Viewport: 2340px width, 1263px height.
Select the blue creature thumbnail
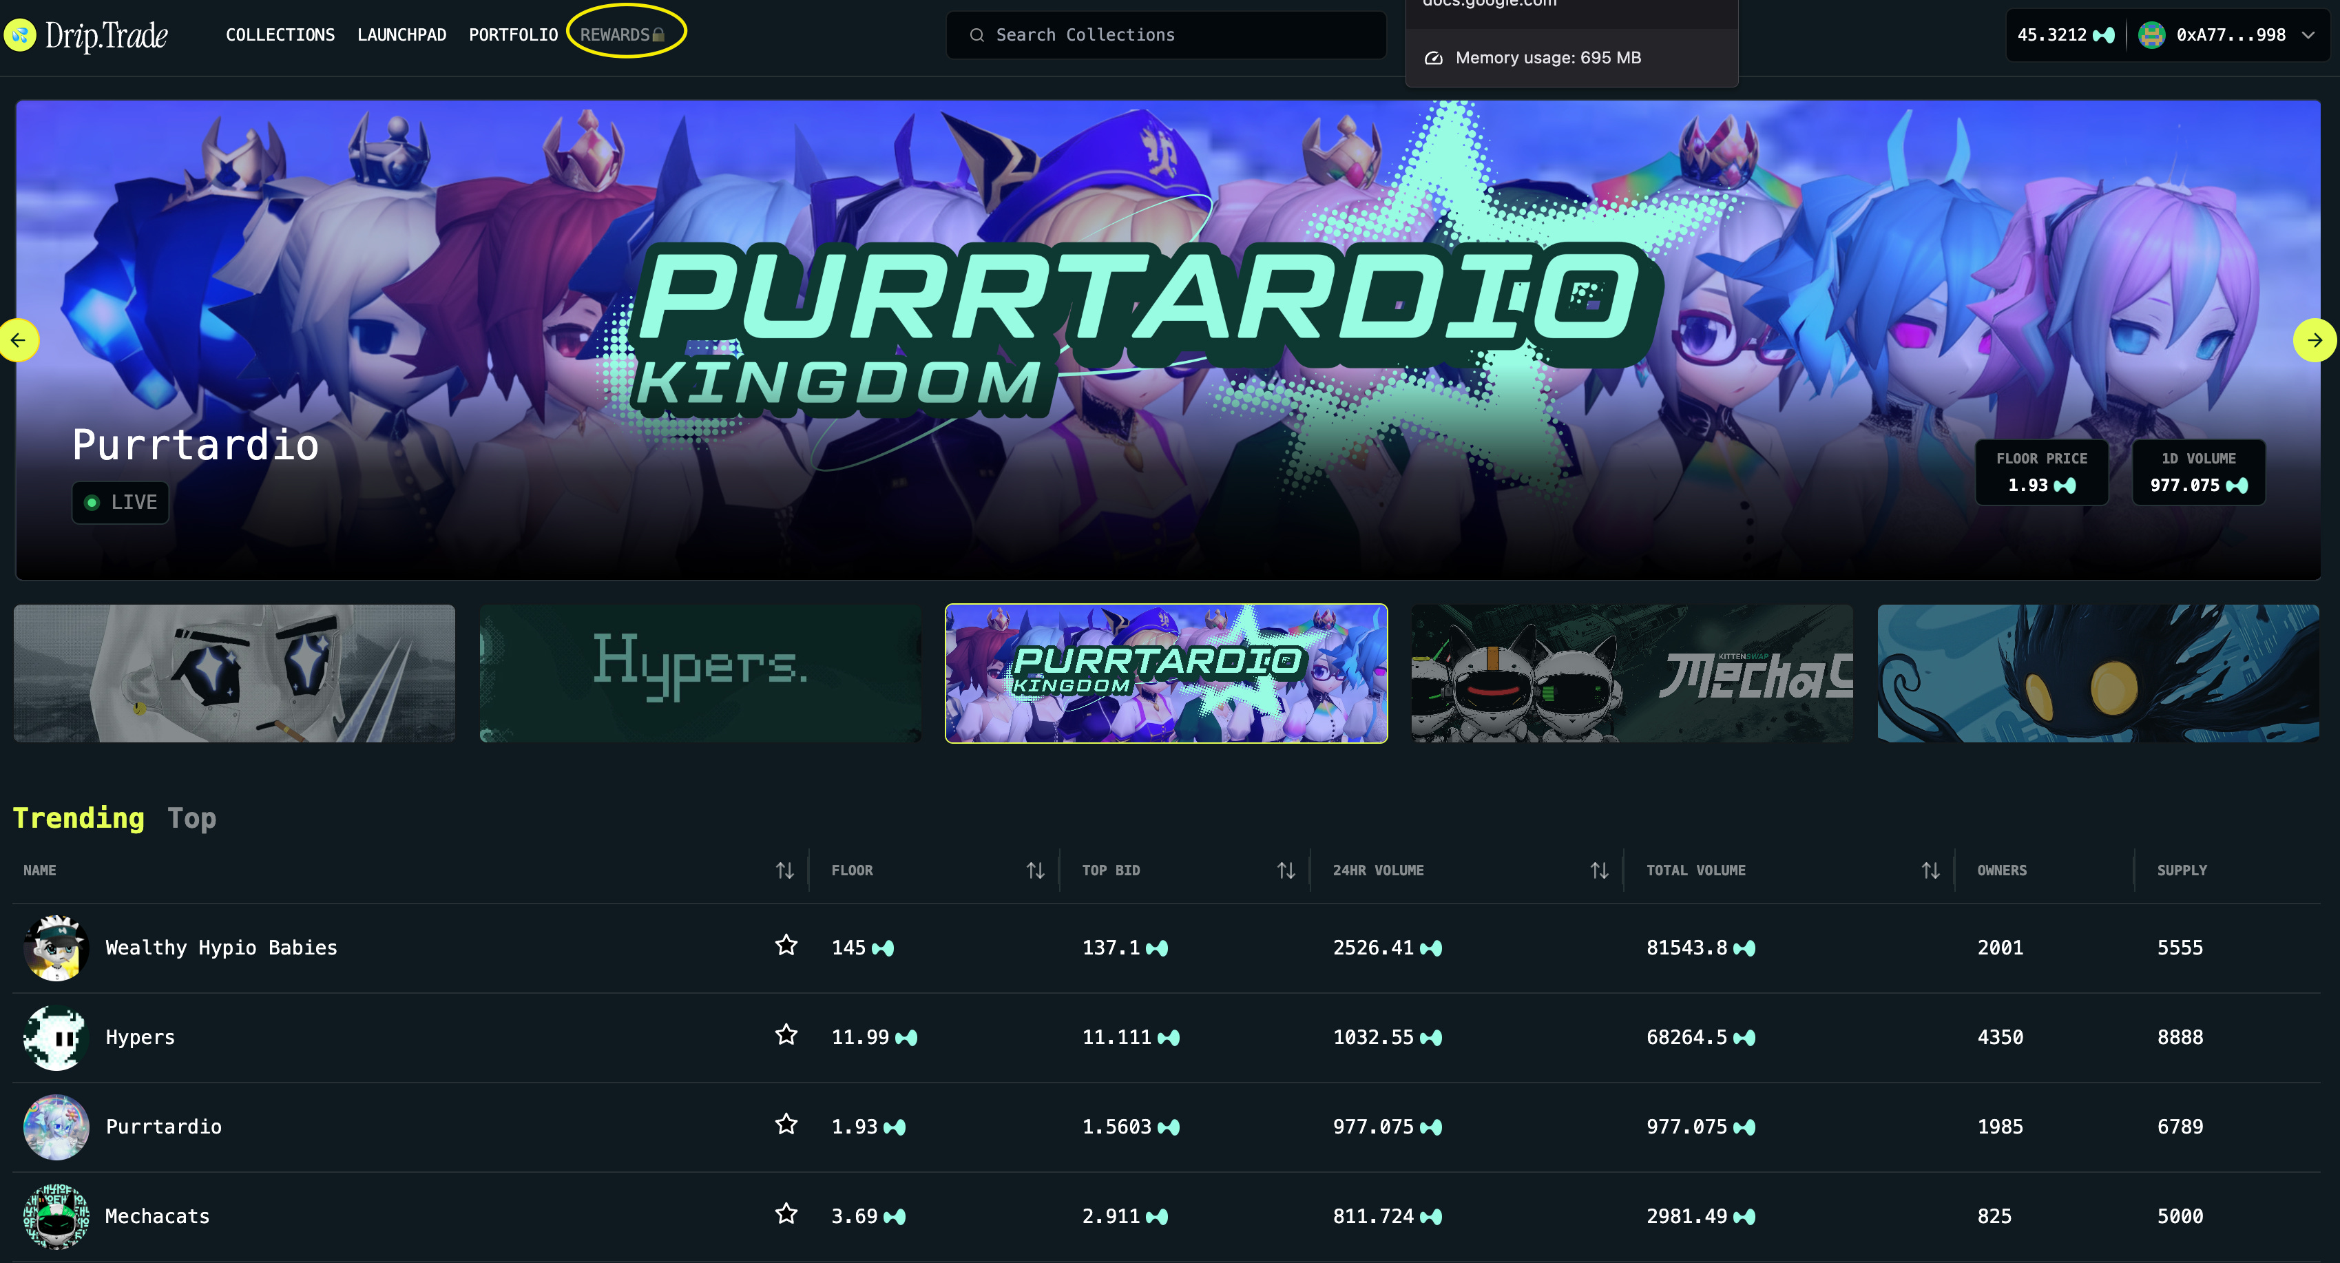[2098, 674]
